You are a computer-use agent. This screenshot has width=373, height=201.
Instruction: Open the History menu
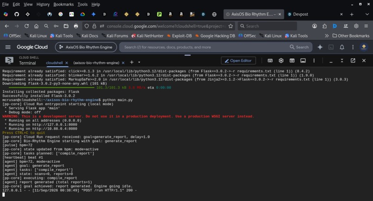pos(43,4)
